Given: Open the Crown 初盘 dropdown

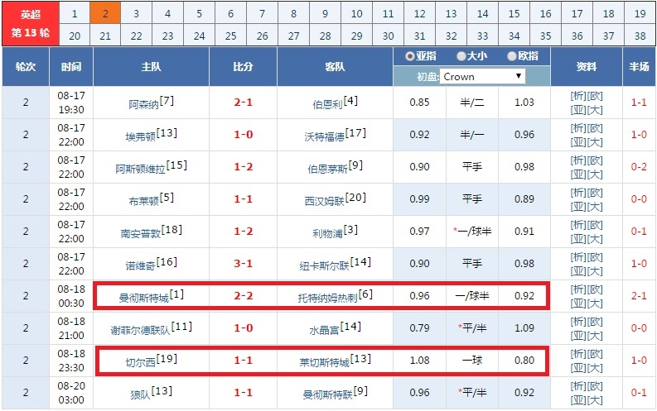Looking at the screenshot, I should click(x=482, y=77).
